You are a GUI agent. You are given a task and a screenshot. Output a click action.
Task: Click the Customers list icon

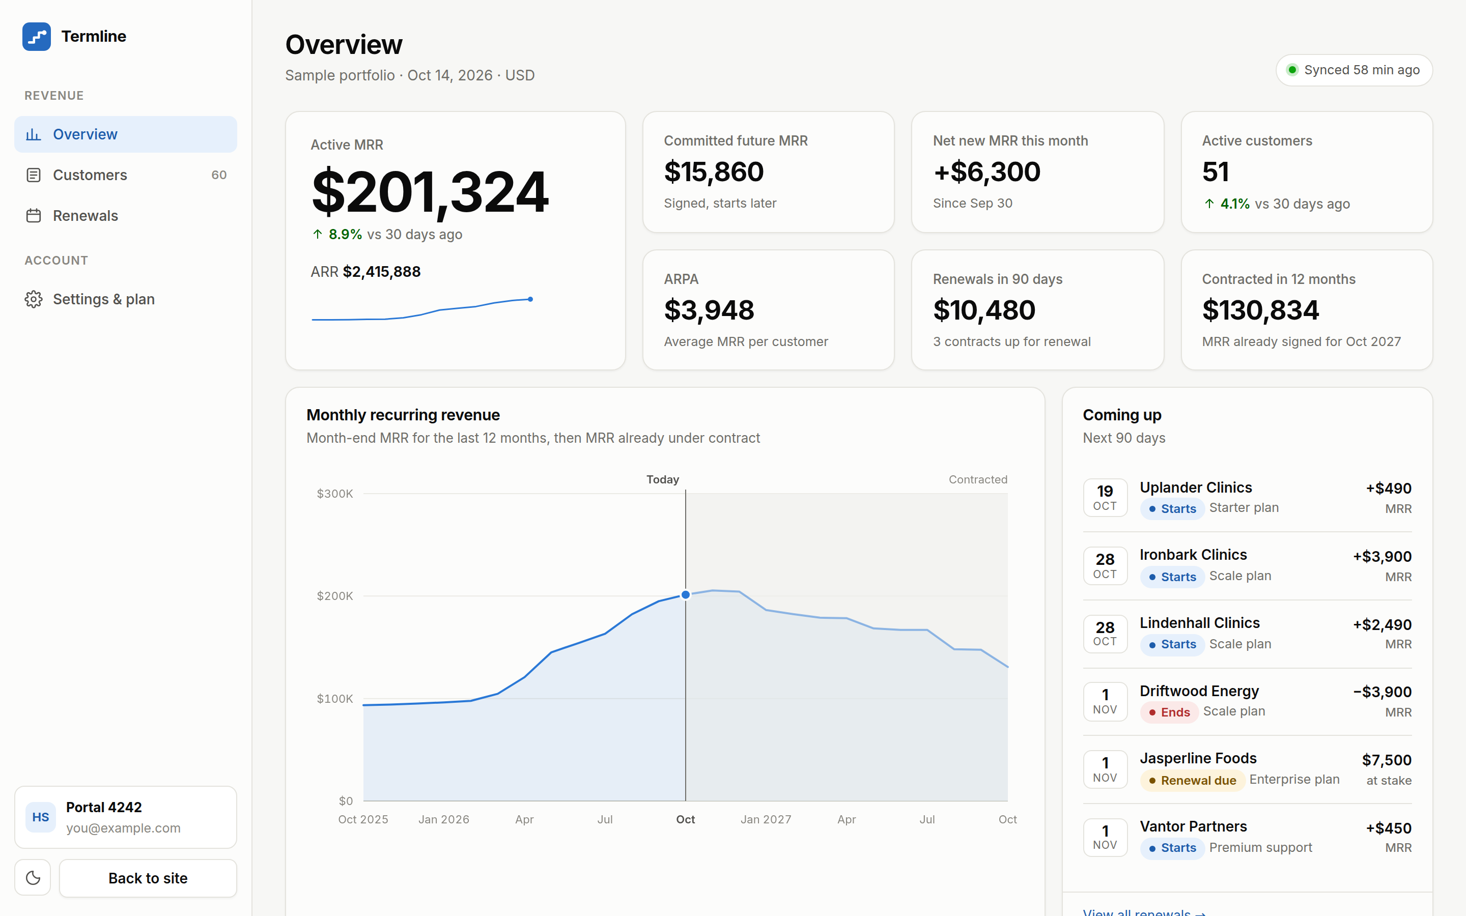(33, 175)
